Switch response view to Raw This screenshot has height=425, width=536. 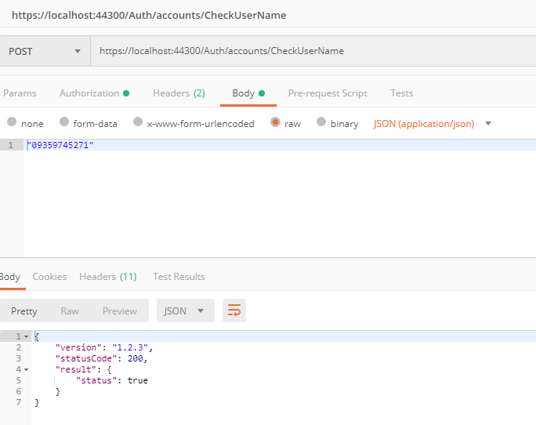(x=70, y=311)
